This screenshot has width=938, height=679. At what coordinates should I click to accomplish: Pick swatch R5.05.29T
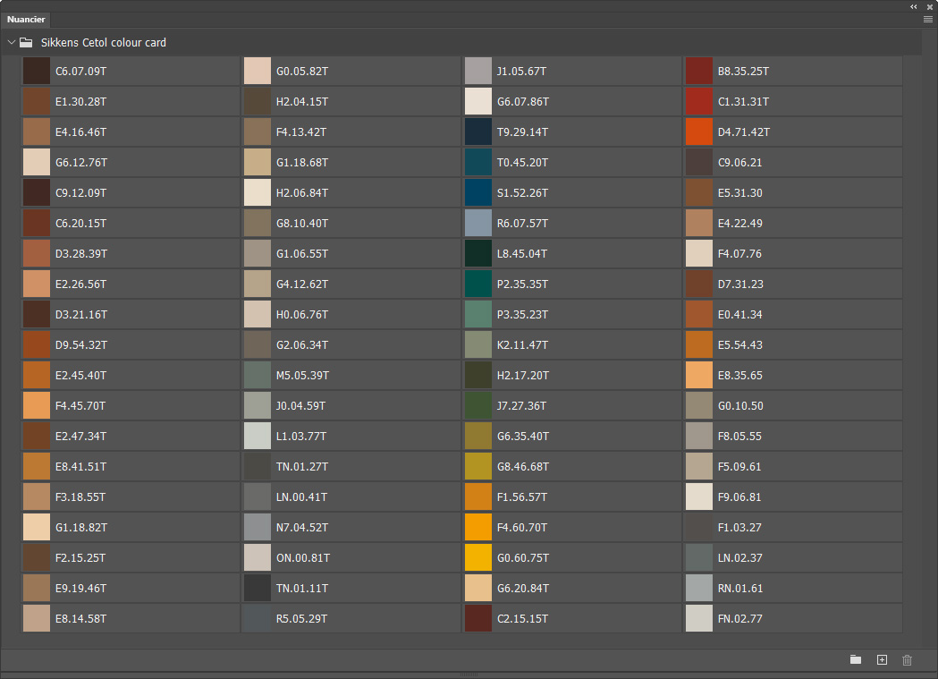point(258,618)
